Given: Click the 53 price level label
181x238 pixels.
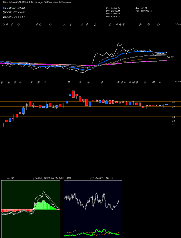Looking at the screenshot, I should (173, 117).
